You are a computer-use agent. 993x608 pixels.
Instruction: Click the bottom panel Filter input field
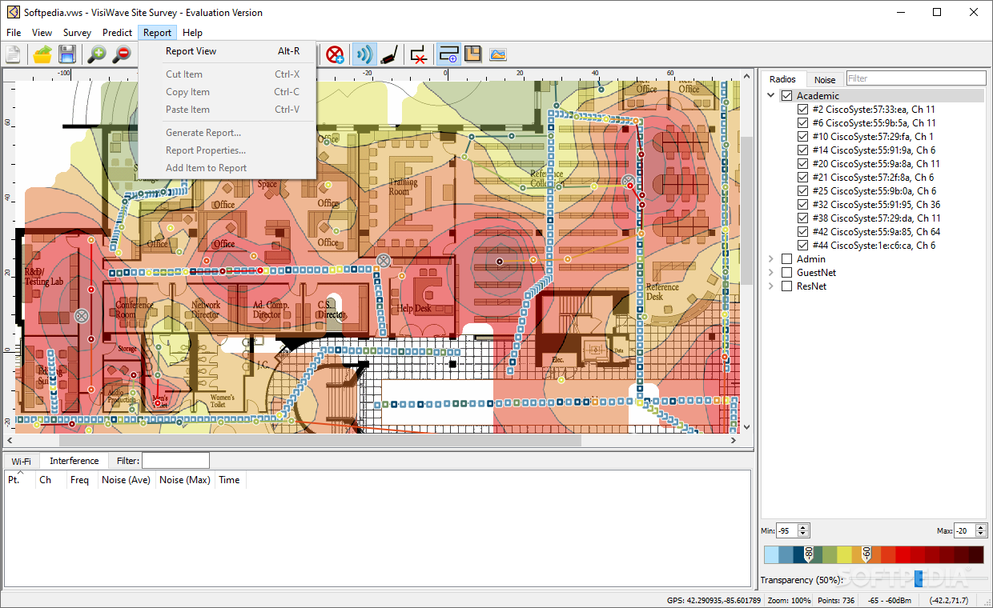pos(175,461)
